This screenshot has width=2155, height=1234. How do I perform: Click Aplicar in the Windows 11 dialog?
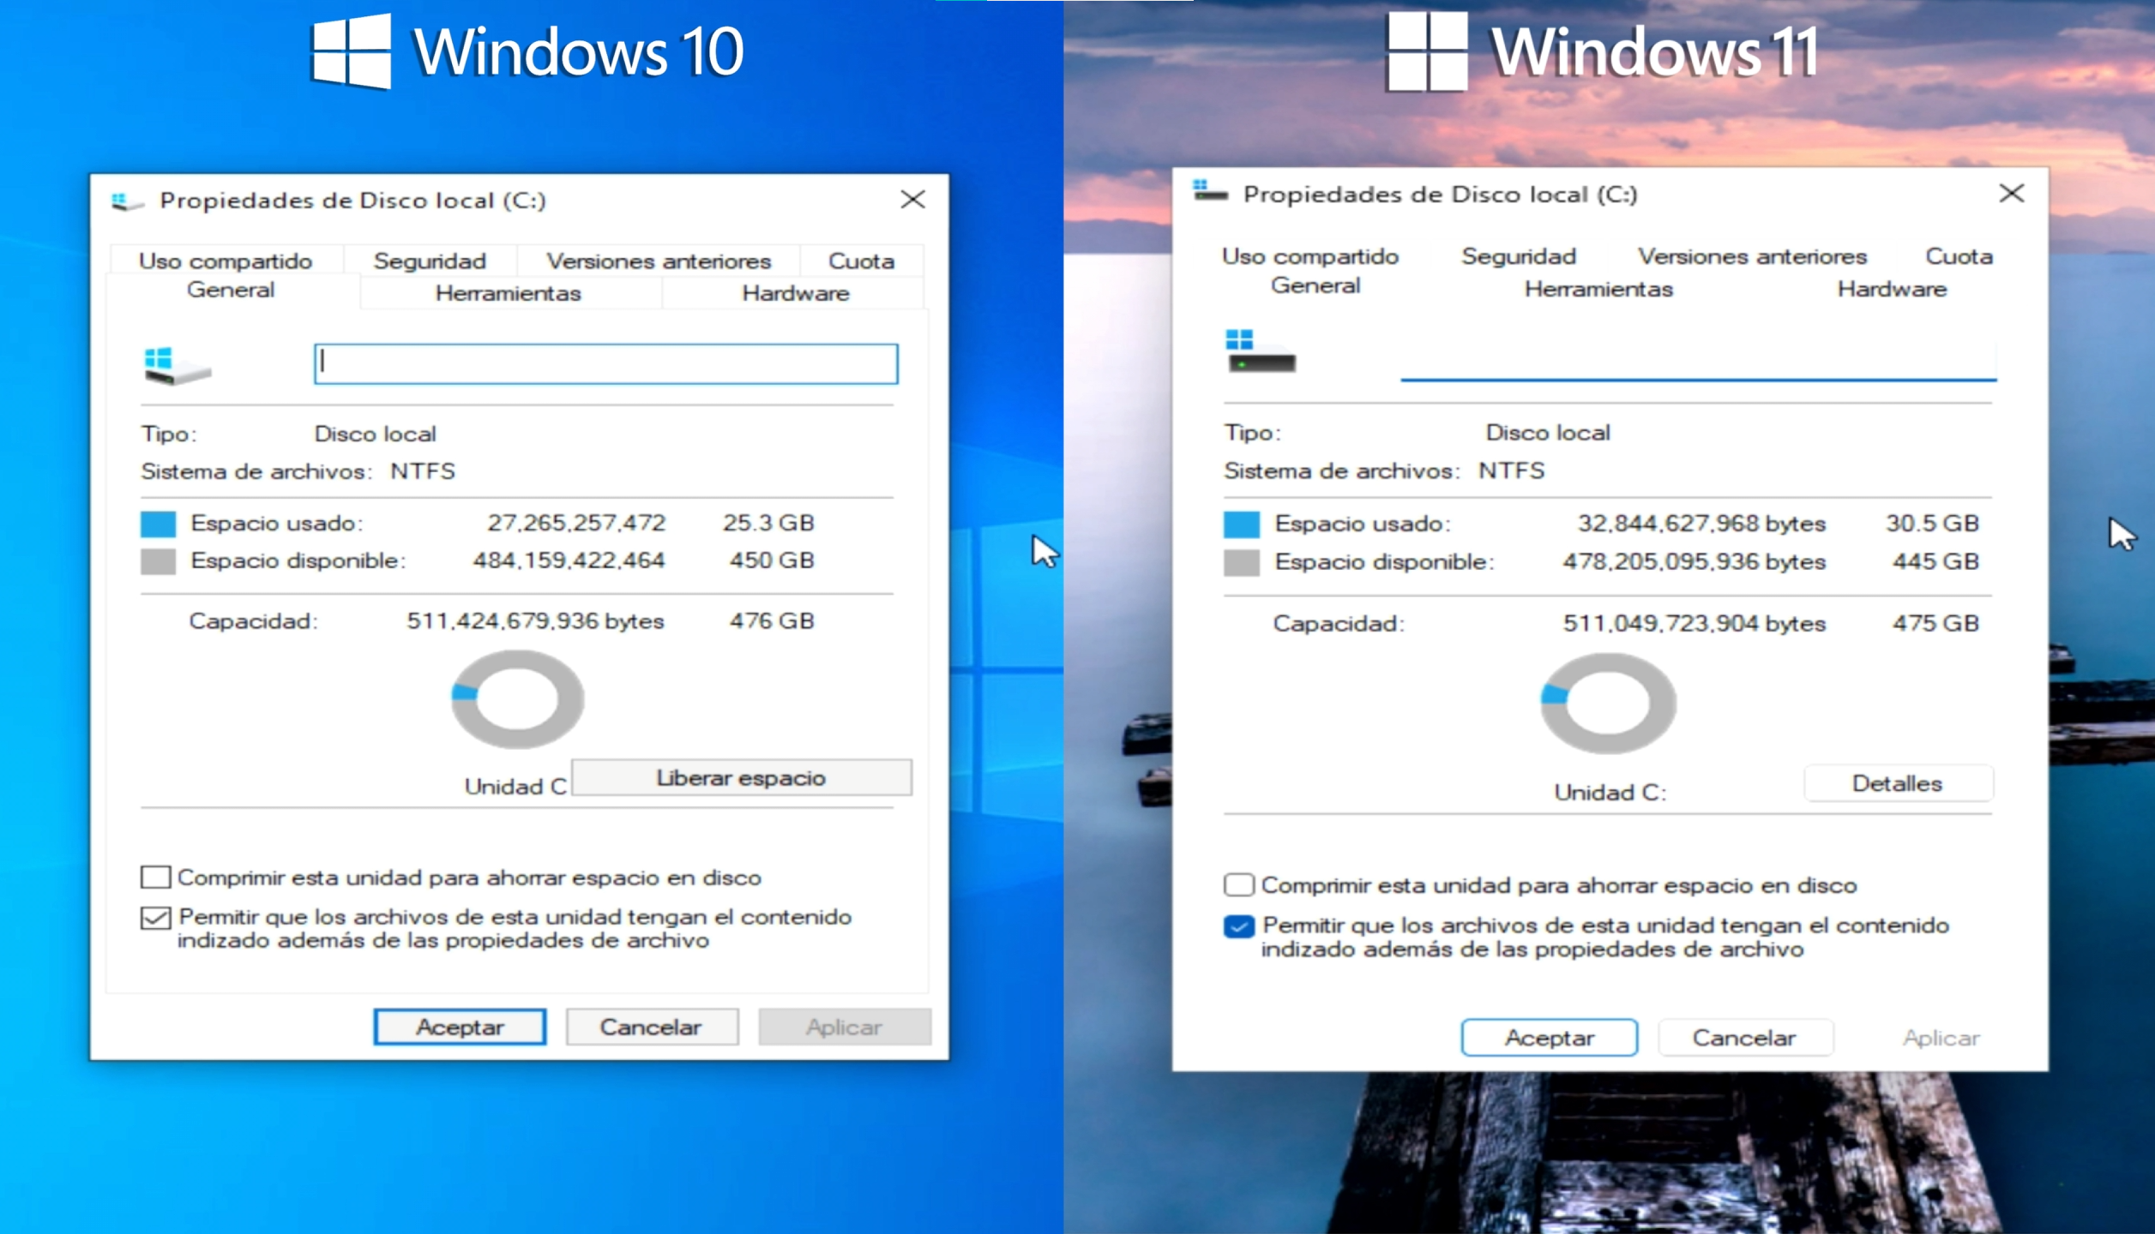point(1941,1038)
